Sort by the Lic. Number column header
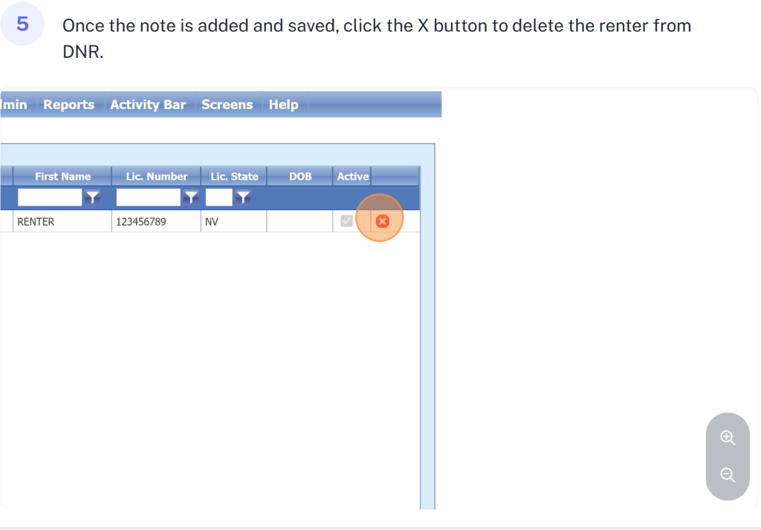Viewport: 761px width, 530px height. (157, 177)
